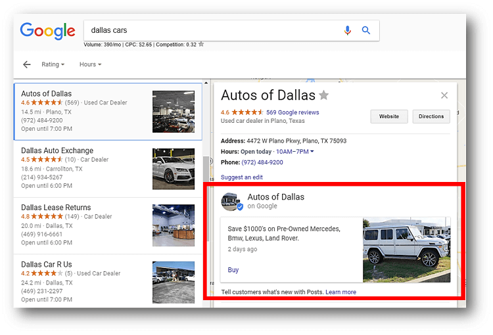
Task: Click the Buy link in post
Action: pos(233,270)
